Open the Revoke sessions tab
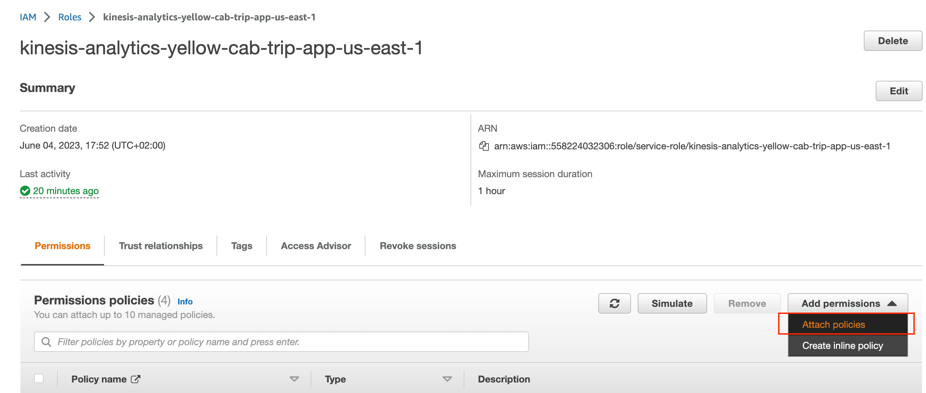Screen dimensions: 926x393 pyautogui.click(x=418, y=246)
